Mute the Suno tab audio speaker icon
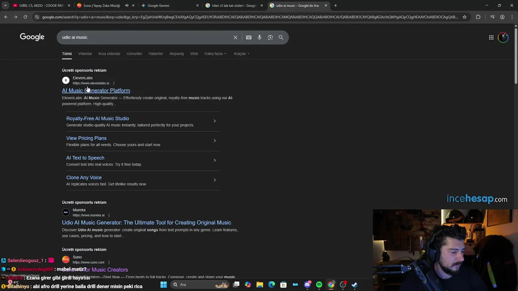Screen dimensions: 518x291 [127, 5]
